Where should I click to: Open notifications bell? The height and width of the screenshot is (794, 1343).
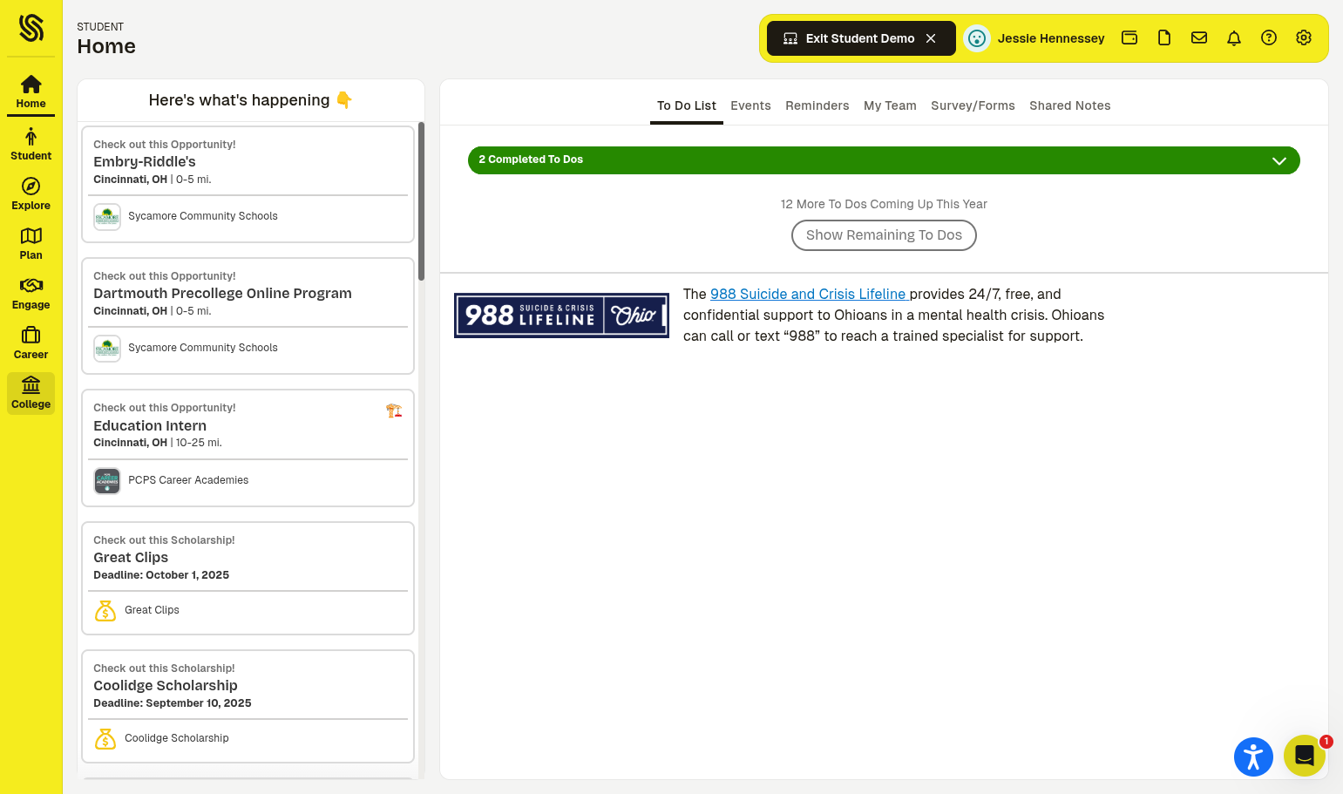tap(1234, 37)
